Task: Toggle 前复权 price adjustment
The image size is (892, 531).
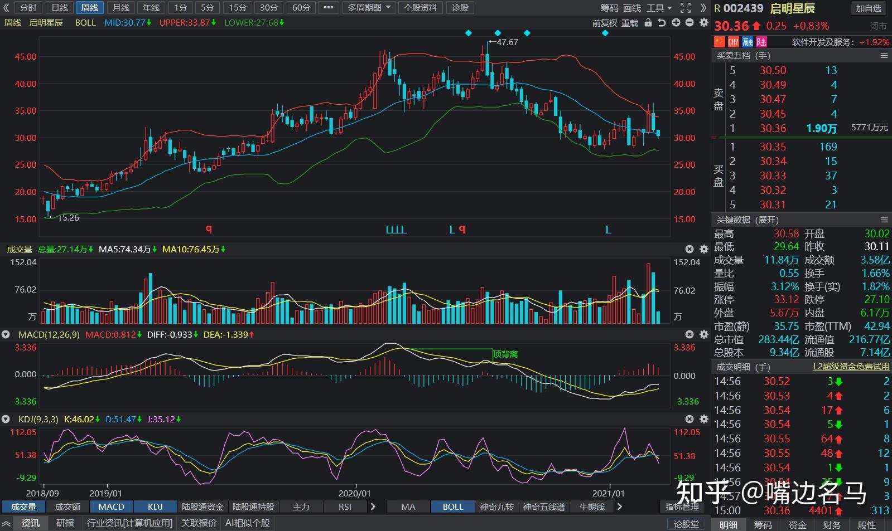Action: click(605, 23)
